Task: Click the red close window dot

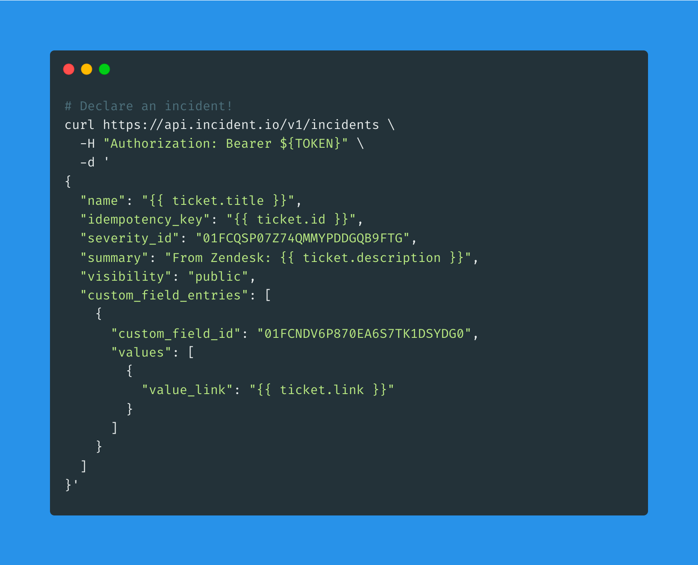Action: pos(69,69)
